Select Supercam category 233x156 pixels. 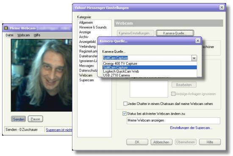coord(86,80)
